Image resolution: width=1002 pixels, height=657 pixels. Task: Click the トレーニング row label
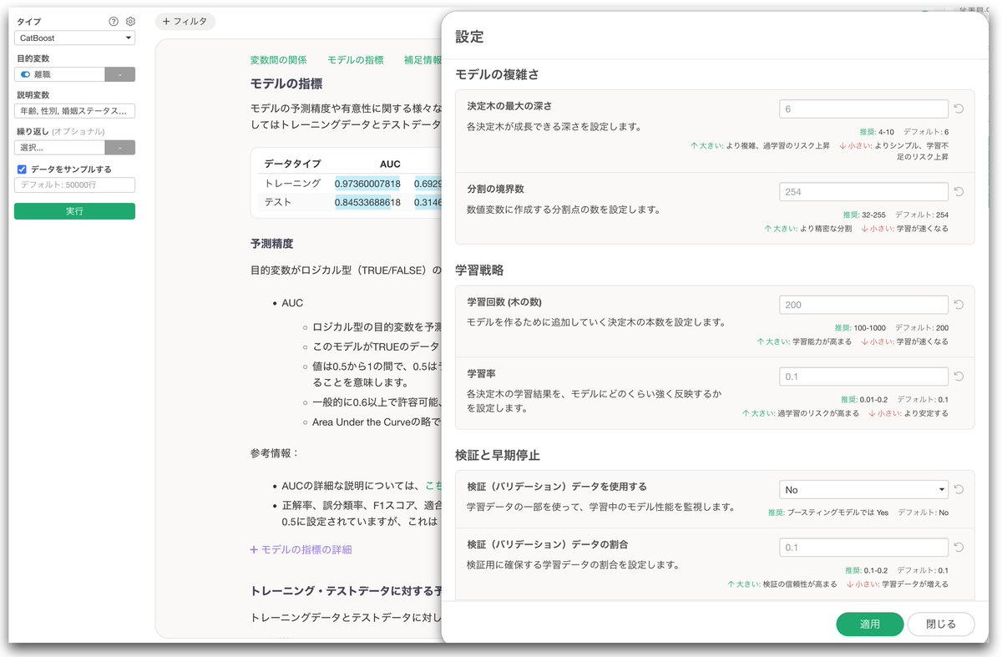pyautogui.click(x=292, y=184)
